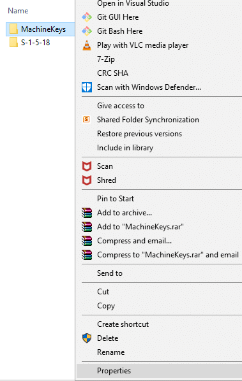Click the Name column header
Screen dimensions: 242x381
[18, 11]
